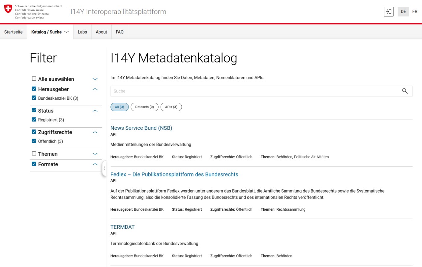Open the Labs menu item
The height and width of the screenshot is (267, 422).
(82, 32)
